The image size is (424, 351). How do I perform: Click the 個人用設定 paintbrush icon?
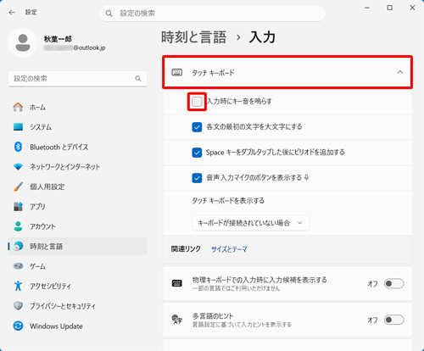point(18,187)
